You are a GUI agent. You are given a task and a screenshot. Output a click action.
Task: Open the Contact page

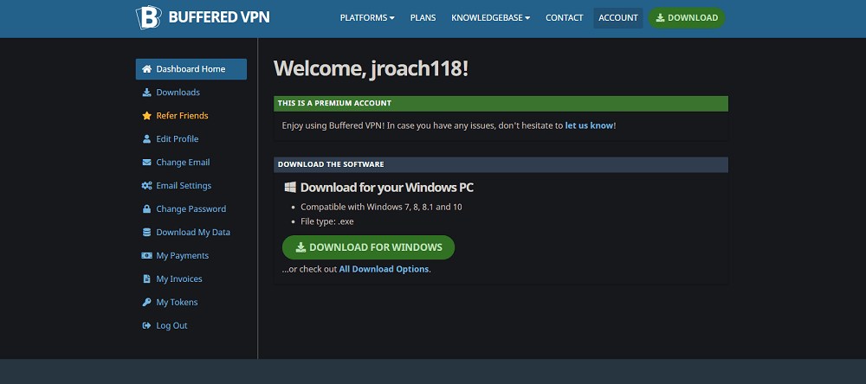565,17
